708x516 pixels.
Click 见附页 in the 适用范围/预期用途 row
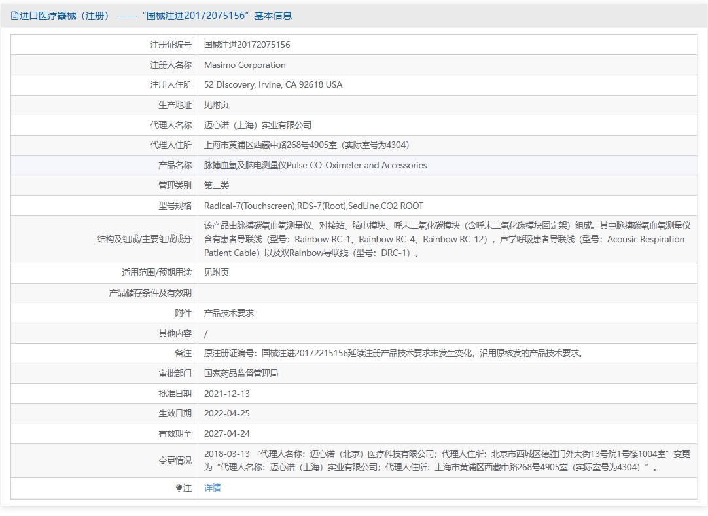[217, 272]
